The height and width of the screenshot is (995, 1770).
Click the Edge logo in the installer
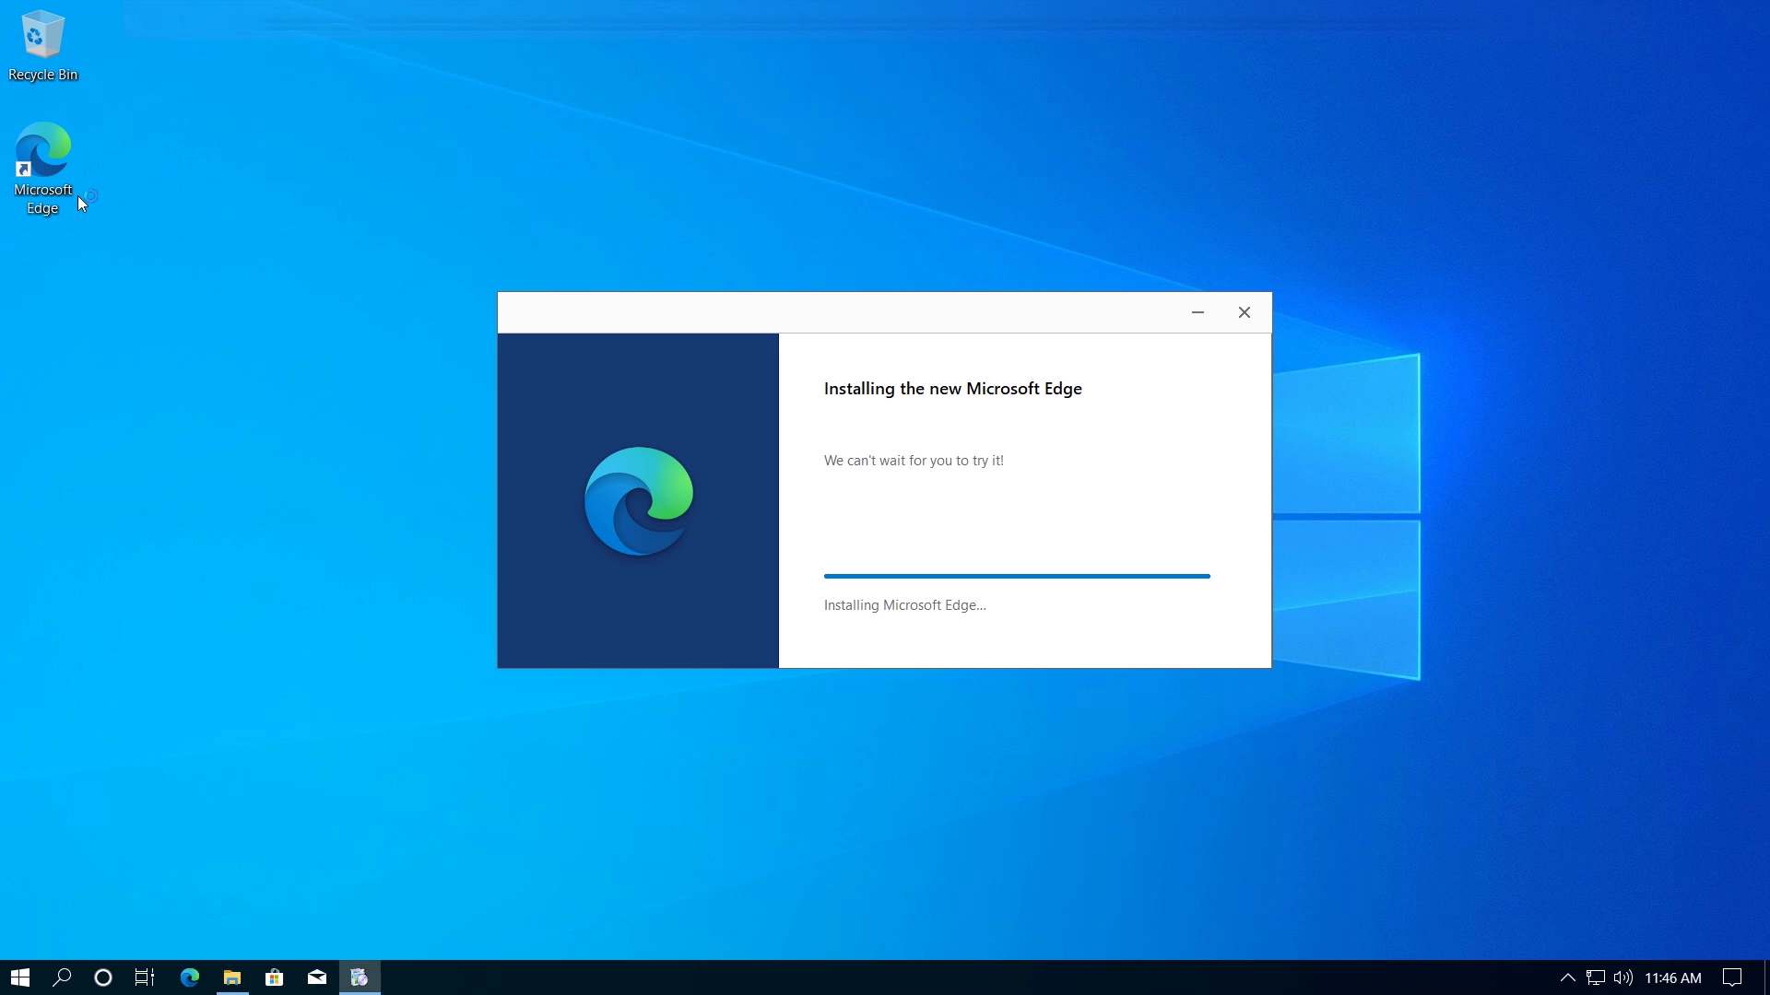639,501
